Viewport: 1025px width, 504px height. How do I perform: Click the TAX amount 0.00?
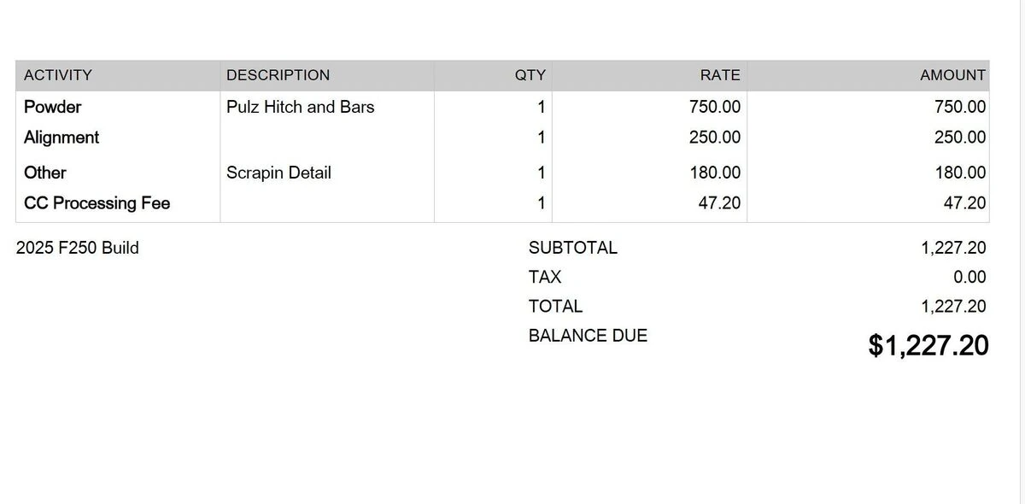pyautogui.click(x=969, y=277)
